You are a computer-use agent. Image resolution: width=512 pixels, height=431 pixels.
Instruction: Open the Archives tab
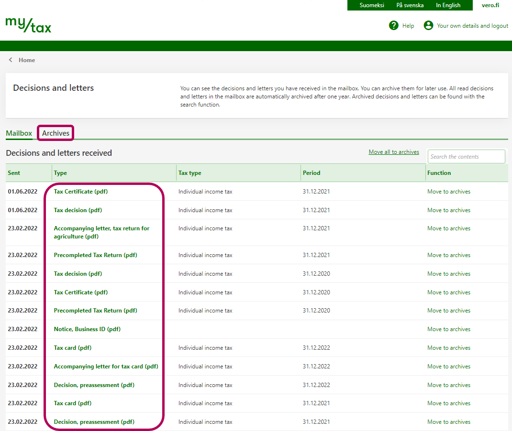coord(56,133)
